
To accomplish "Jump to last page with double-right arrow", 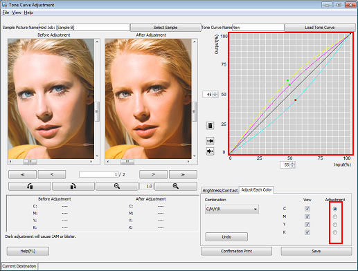I will [183, 174].
